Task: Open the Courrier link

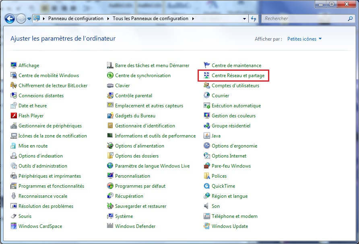Action: (220, 96)
